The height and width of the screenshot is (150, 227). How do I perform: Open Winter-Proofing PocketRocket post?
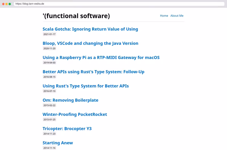click(75, 114)
